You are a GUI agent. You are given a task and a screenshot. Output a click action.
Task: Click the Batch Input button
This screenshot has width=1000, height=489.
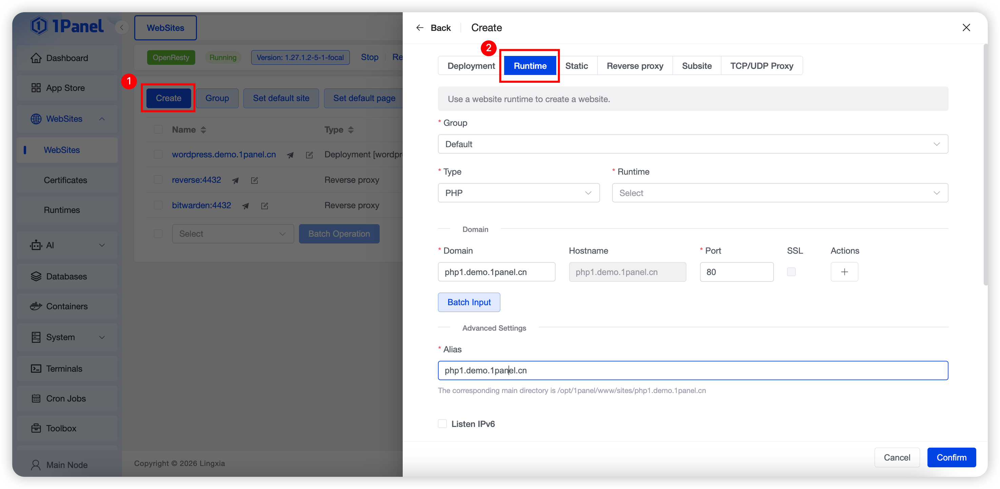tap(468, 302)
